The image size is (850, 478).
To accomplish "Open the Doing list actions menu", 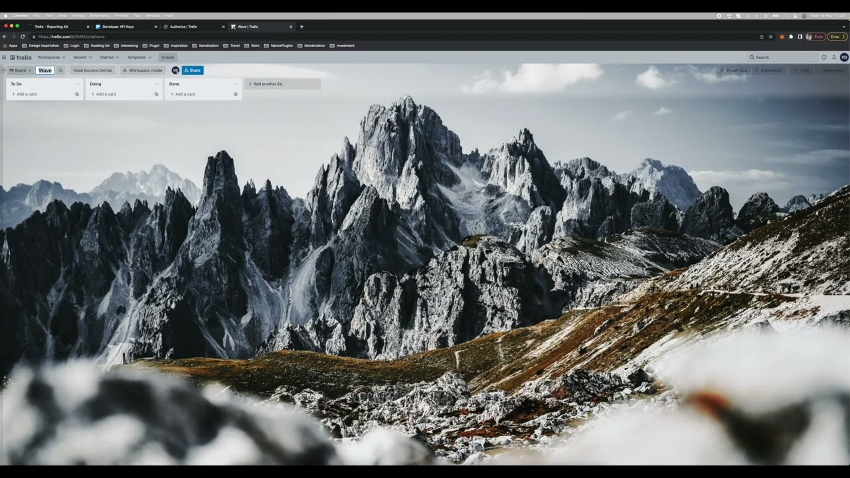I will [157, 84].
